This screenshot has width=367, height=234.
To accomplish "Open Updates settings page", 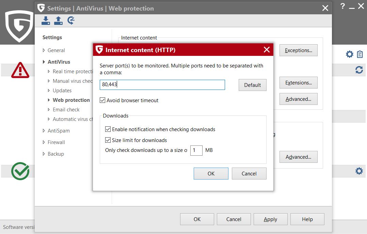I will pos(62,91).
